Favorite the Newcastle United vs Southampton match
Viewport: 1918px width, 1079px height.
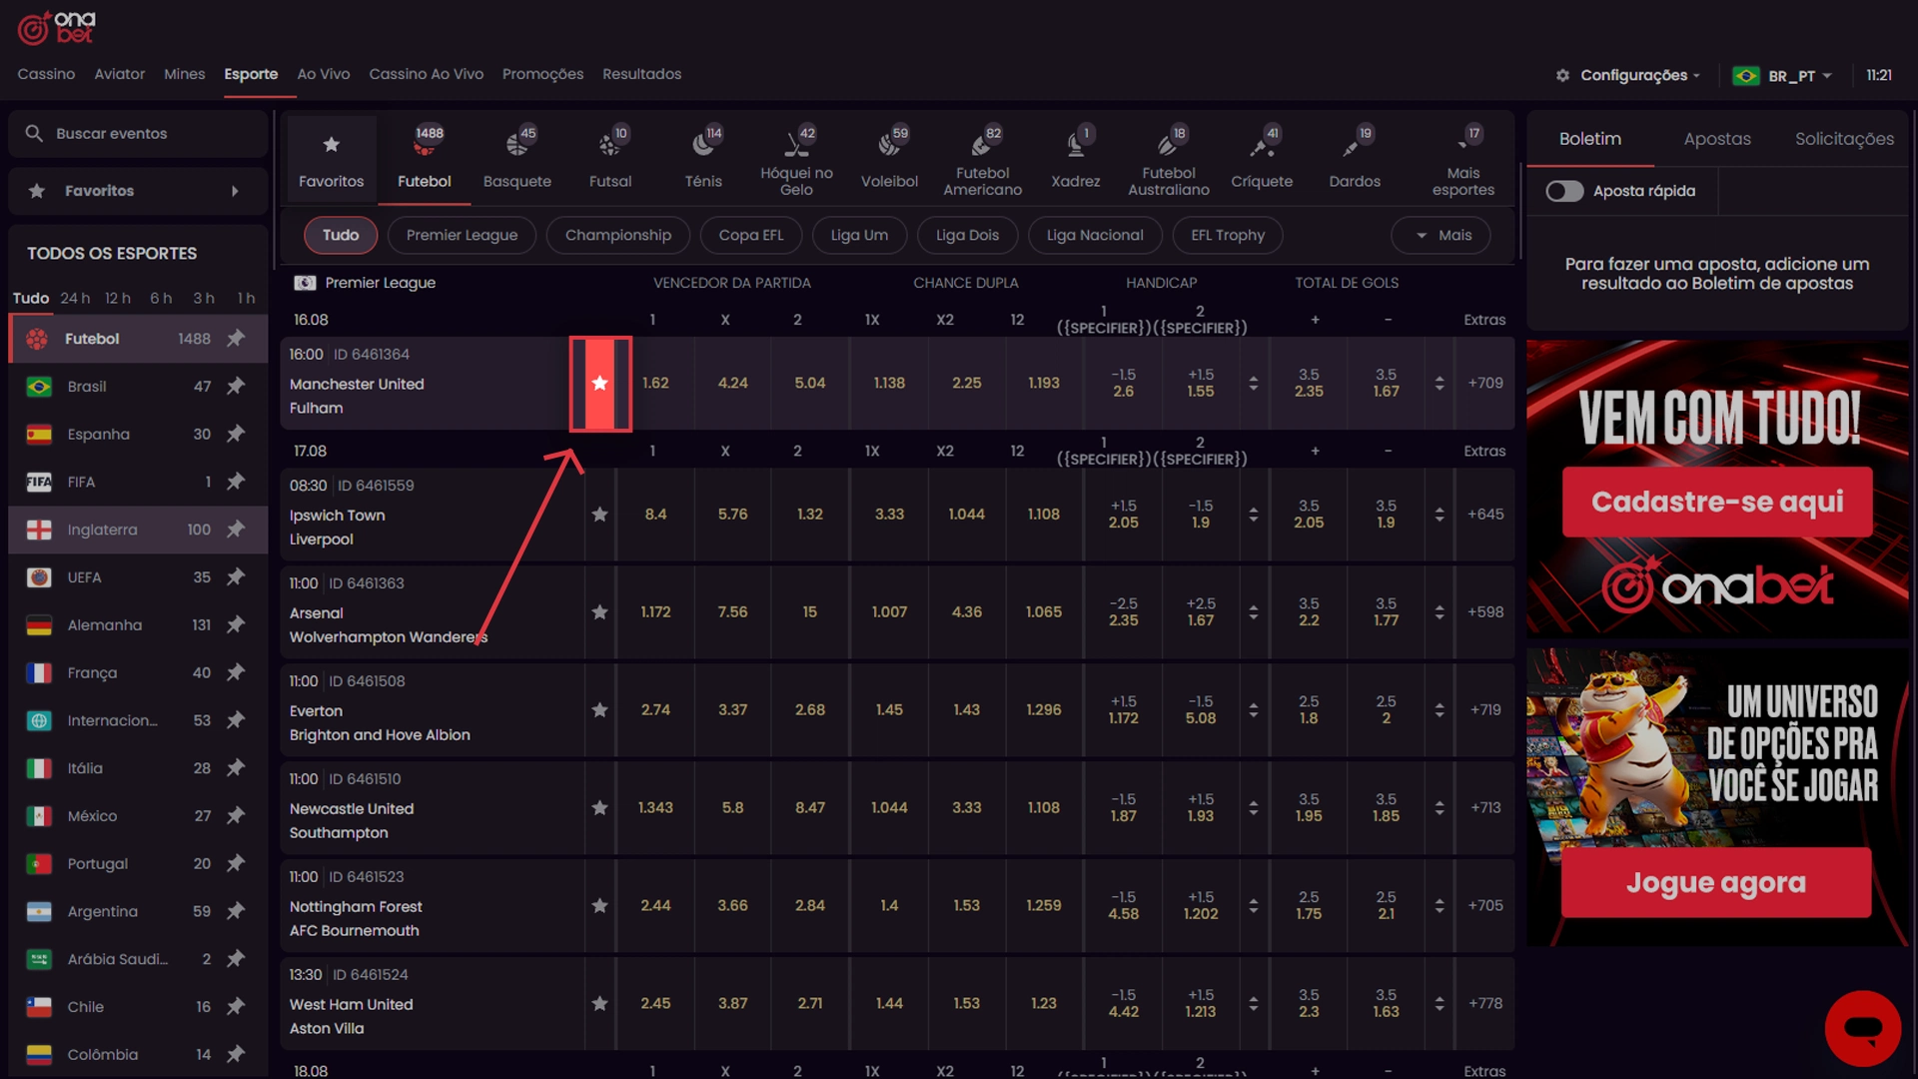click(599, 808)
